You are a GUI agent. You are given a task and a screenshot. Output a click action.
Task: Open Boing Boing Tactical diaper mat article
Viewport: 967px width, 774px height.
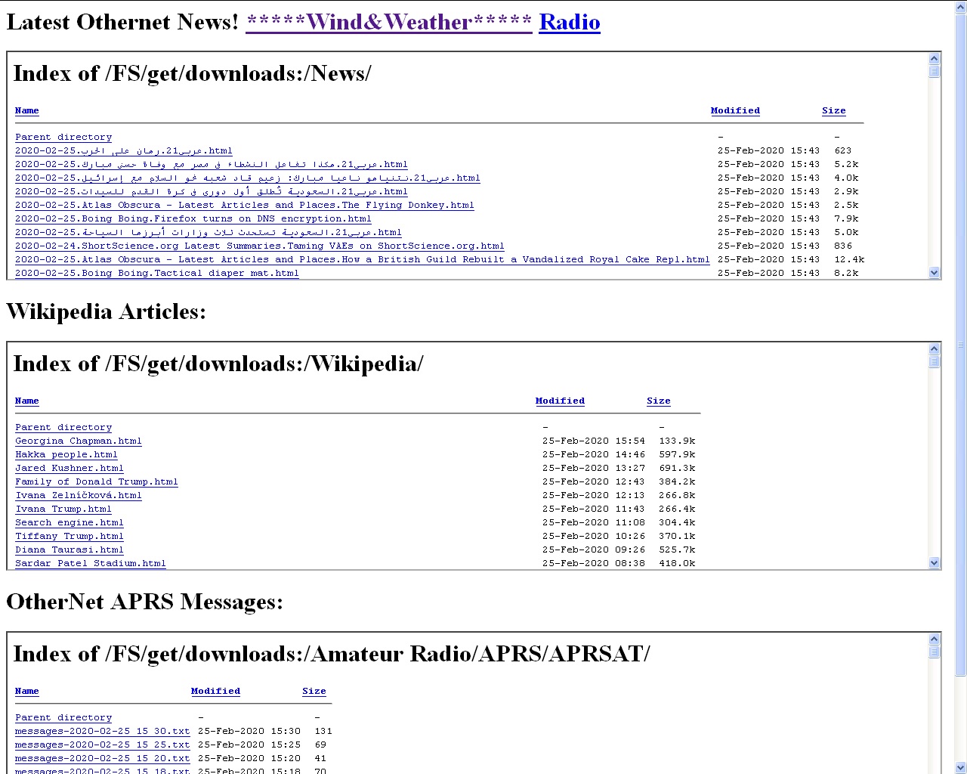157,273
